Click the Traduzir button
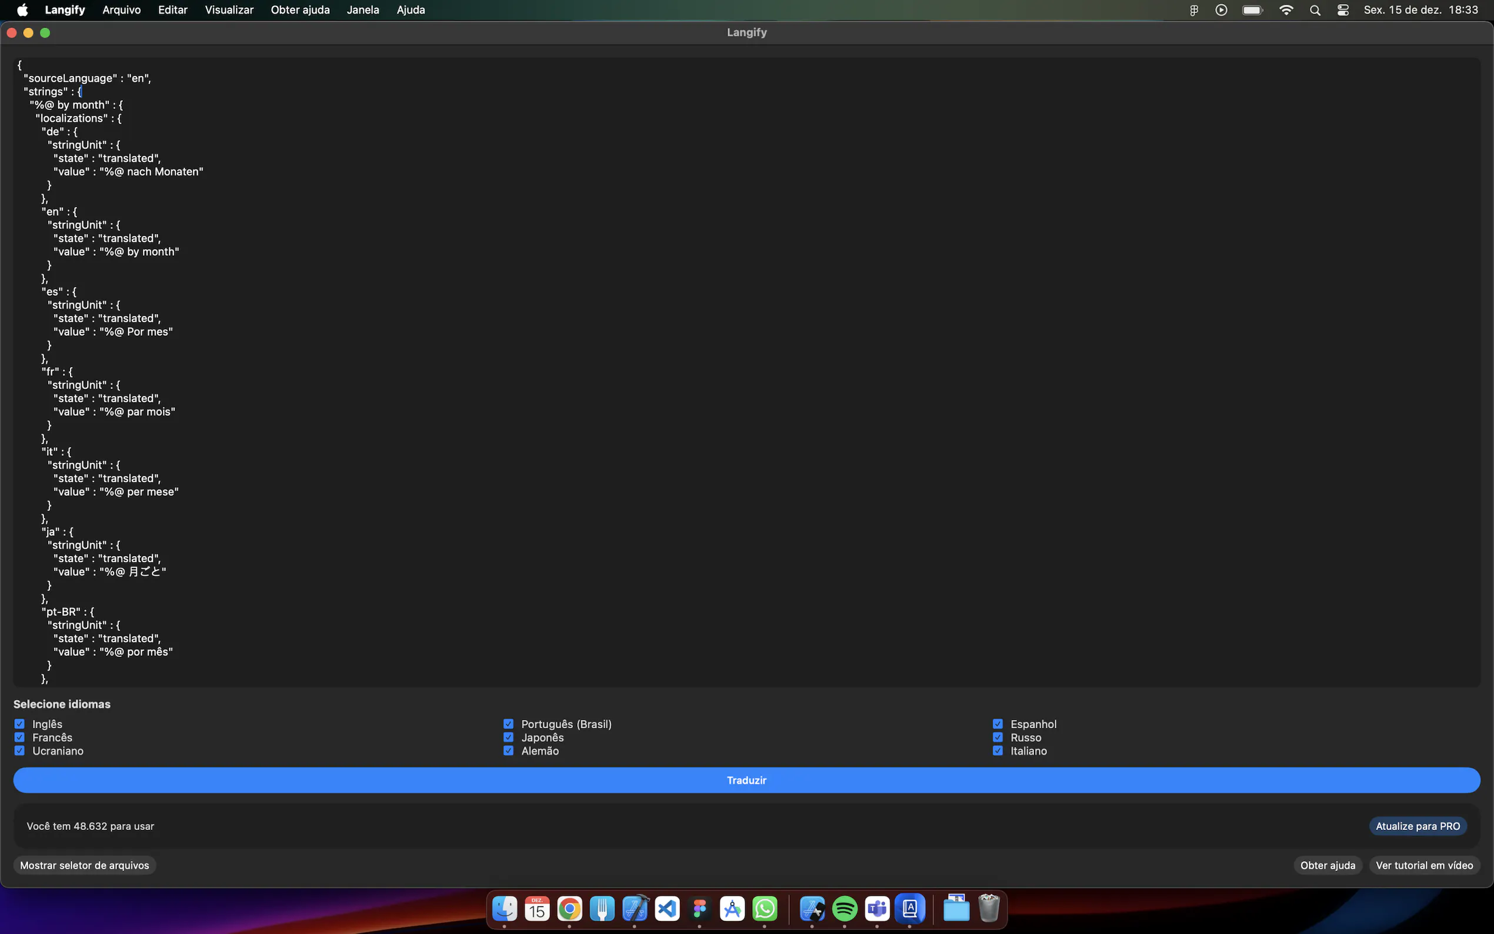The width and height of the screenshot is (1494, 934). tap(746, 780)
